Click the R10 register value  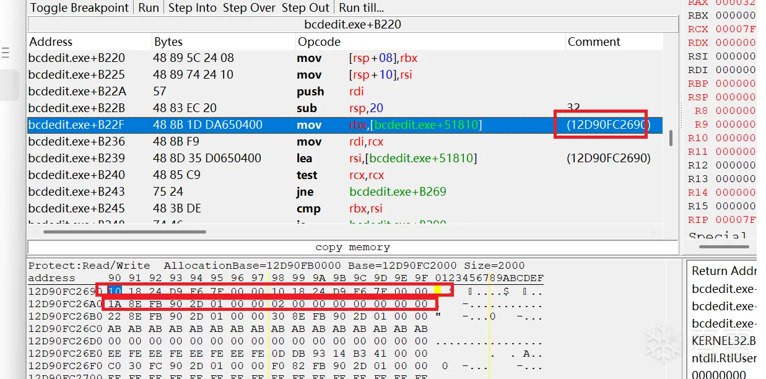tap(736, 138)
